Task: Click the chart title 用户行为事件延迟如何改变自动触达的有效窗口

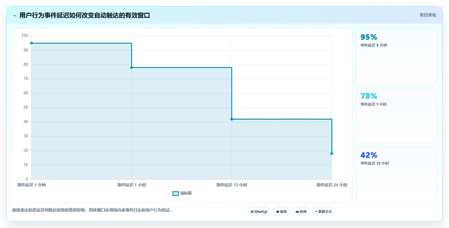Action: tap(85, 15)
